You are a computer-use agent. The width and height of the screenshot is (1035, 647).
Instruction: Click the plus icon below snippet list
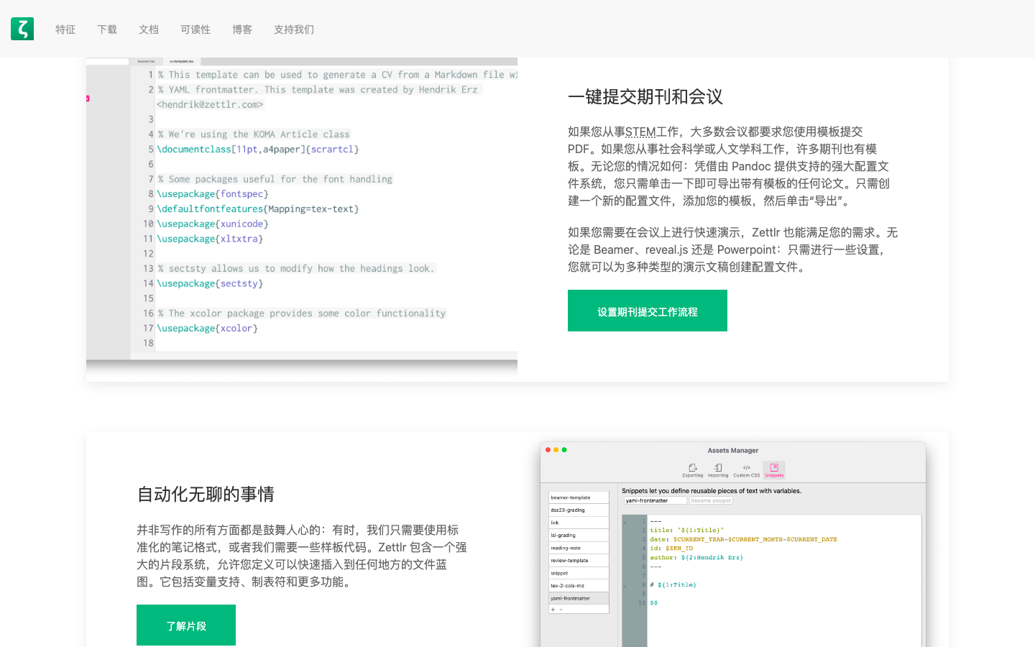tap(553, 610)
